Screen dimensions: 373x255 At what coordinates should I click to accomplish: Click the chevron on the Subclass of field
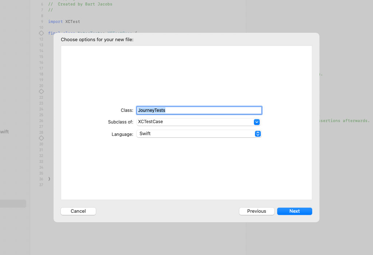pos(257,122)
